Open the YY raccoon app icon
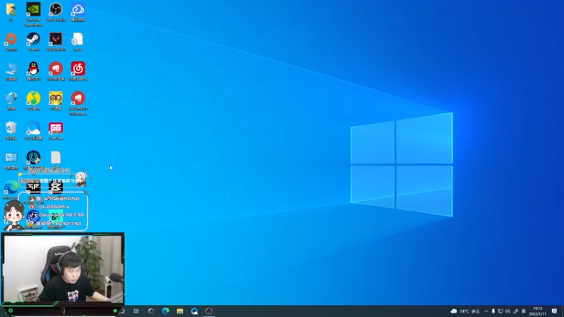 click(56, 101)
